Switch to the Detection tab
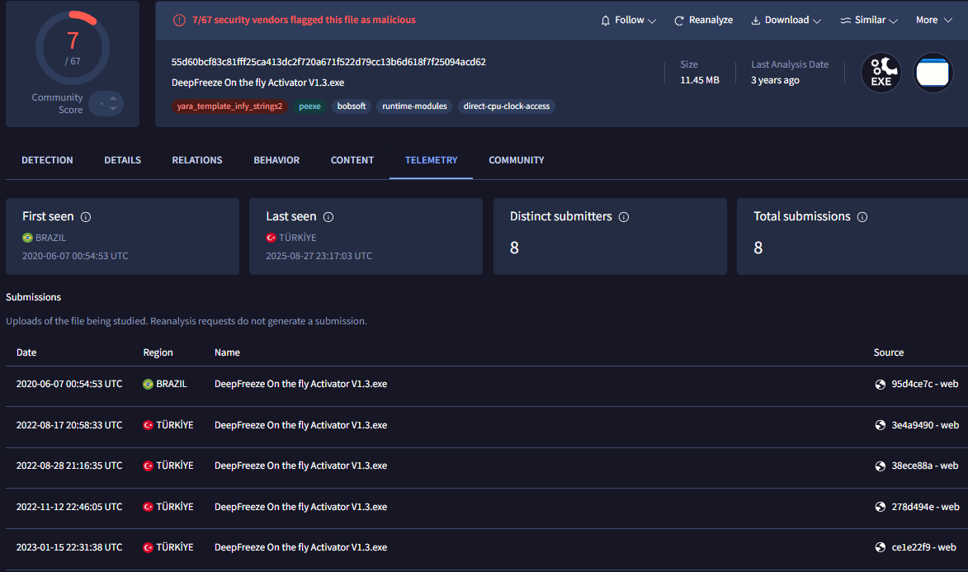Image resolution: width=968 pixels, height=572 pixels. (47, 160)
